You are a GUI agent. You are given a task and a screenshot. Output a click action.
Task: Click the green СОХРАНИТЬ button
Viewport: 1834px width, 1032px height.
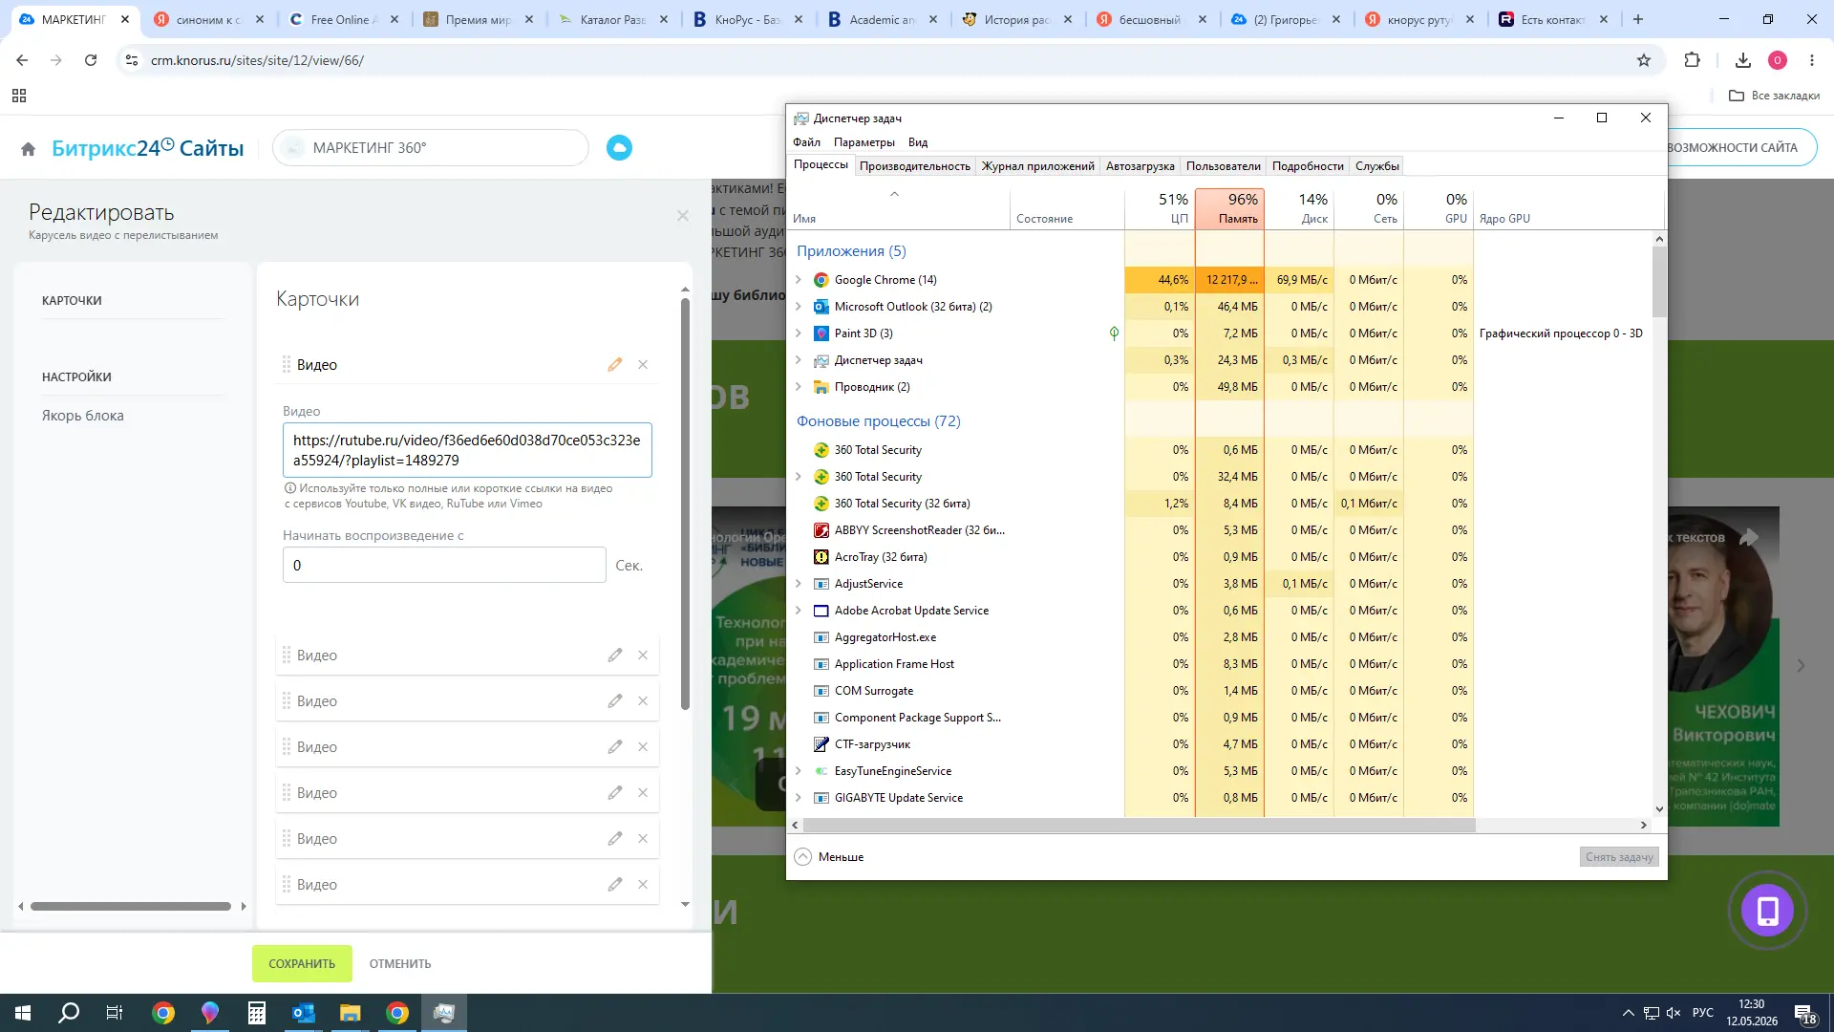pos(302,963)
